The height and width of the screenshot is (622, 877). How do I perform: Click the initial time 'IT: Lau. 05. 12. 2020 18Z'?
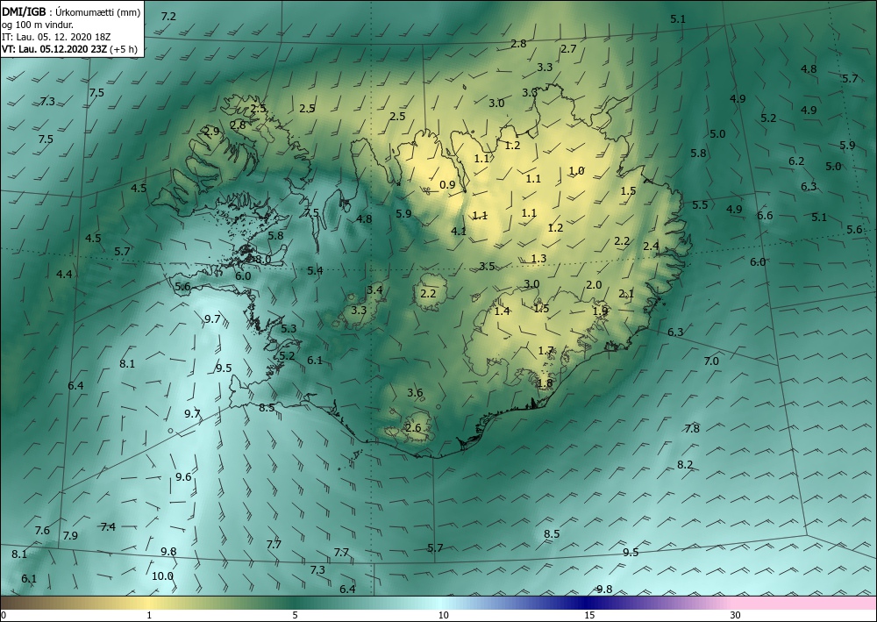[x=56, y=37]
